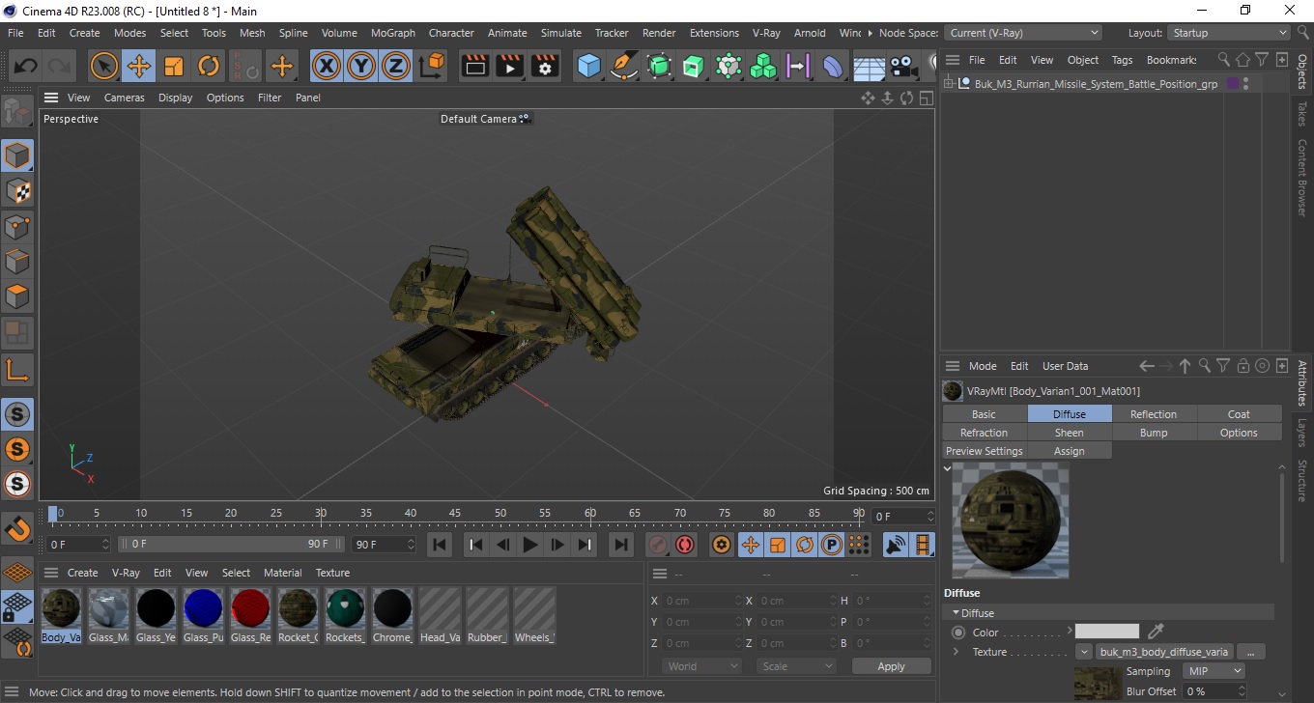Click buk_m3_body_diffuse texture button
1314x703 pixels.
1163,652
